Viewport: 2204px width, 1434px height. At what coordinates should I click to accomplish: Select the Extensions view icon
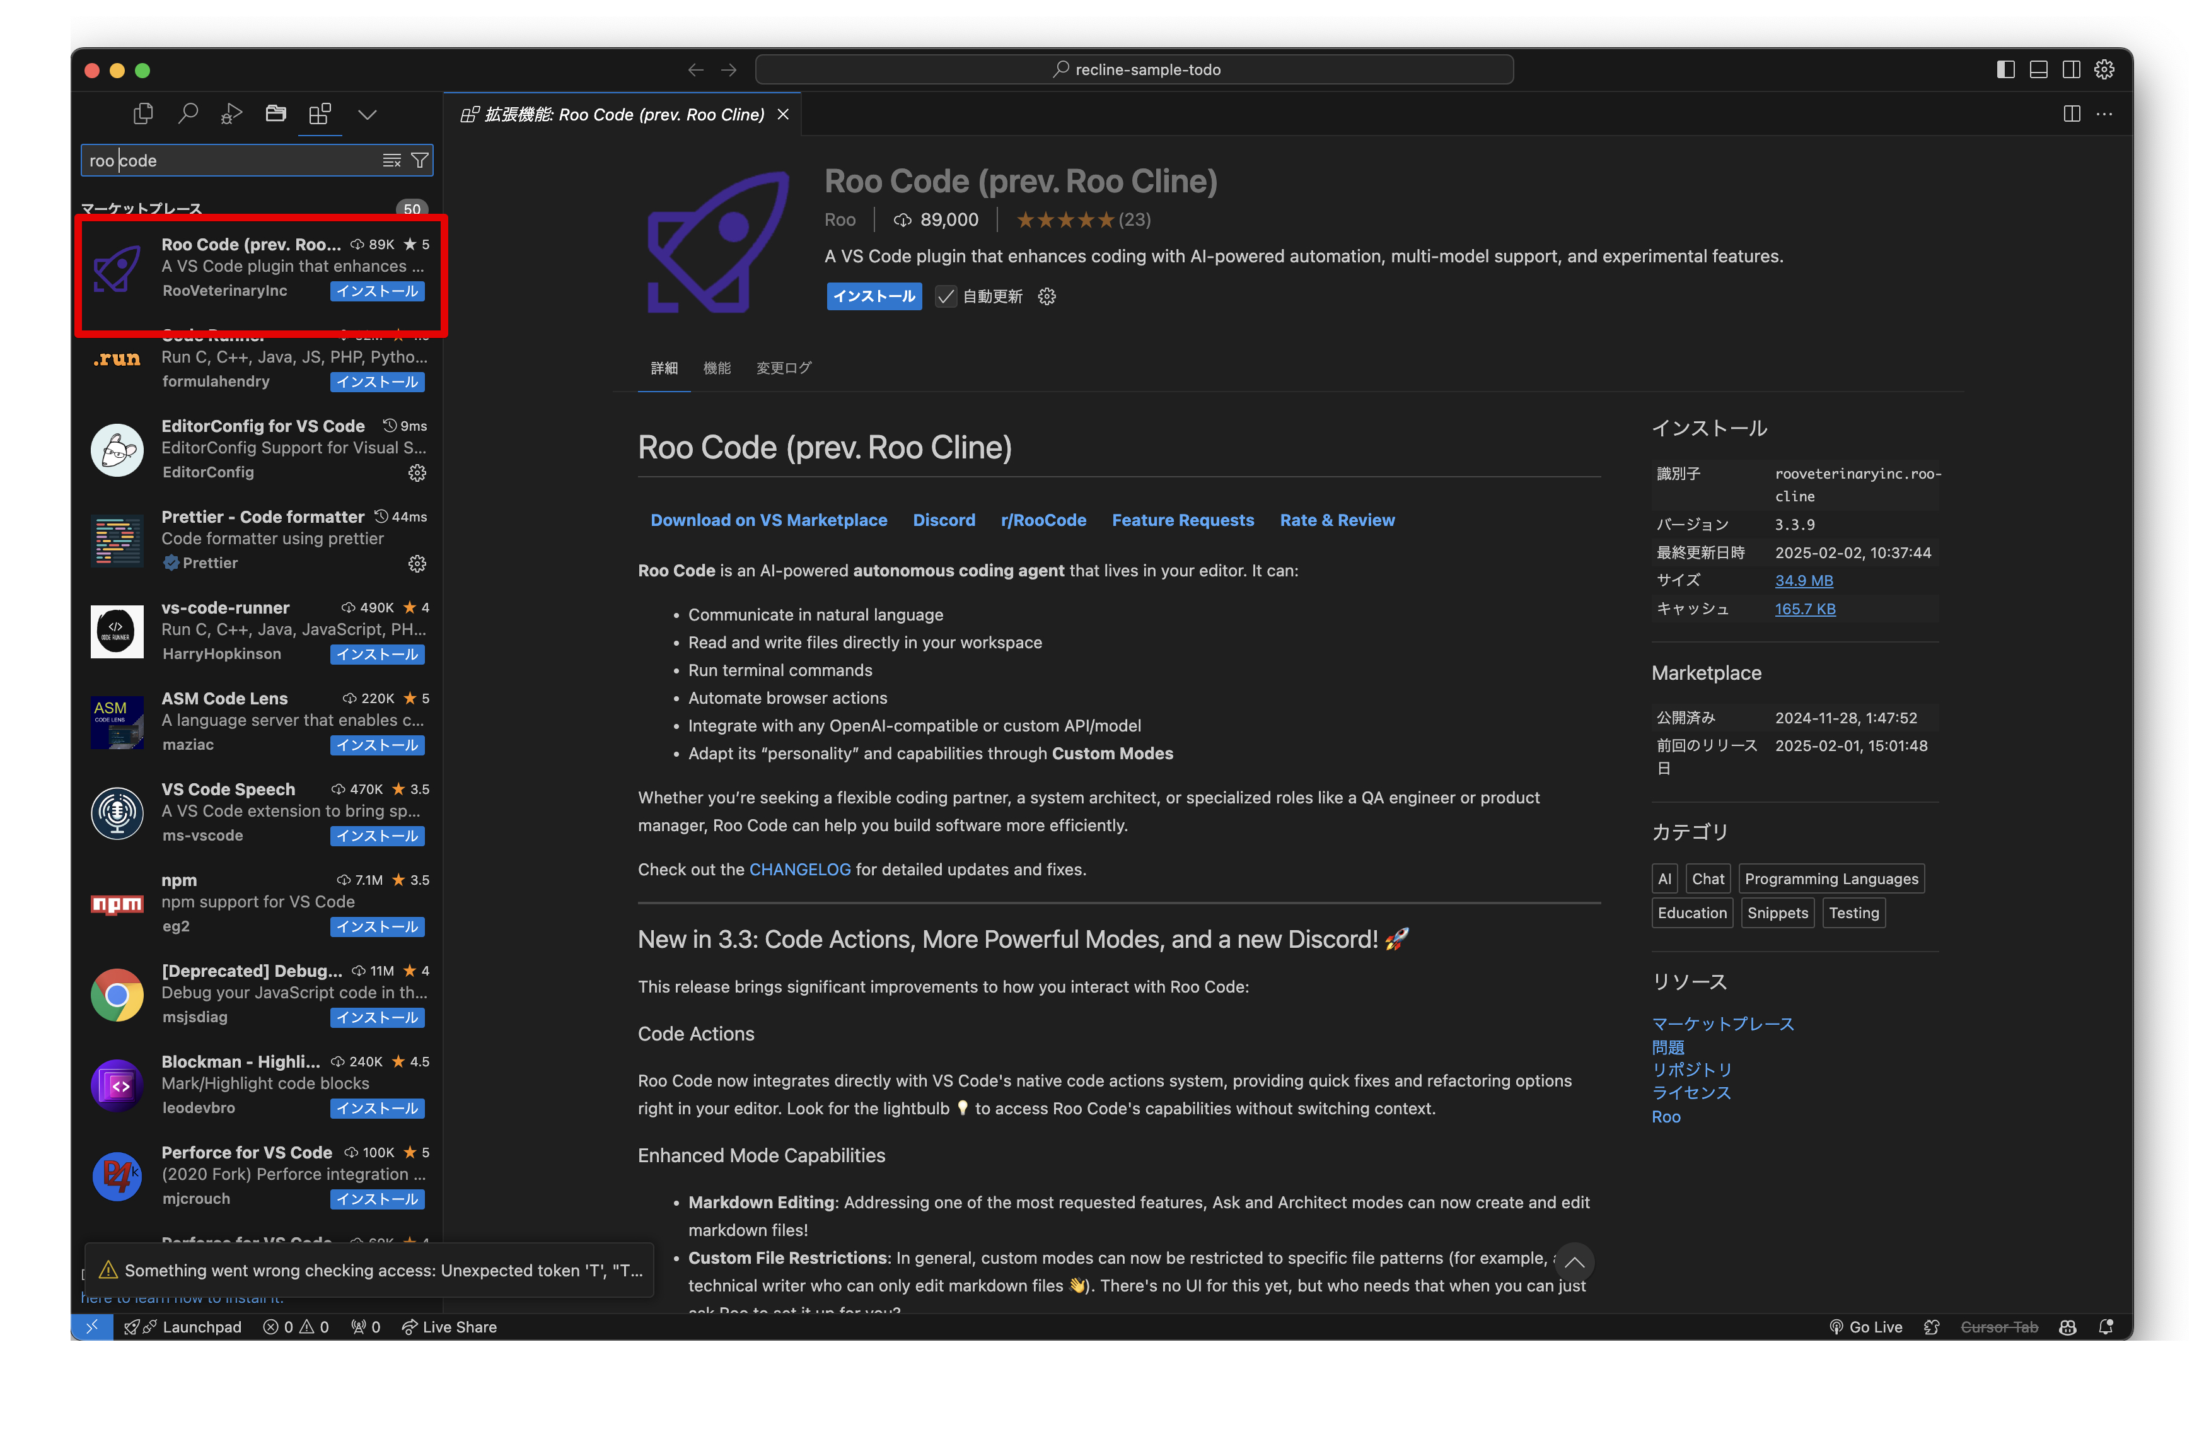pyautogui.click(x=320, y=114)
